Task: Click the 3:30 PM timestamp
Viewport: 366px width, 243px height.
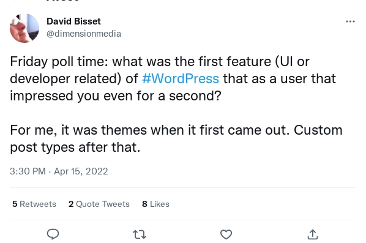Action: [28, 171]
